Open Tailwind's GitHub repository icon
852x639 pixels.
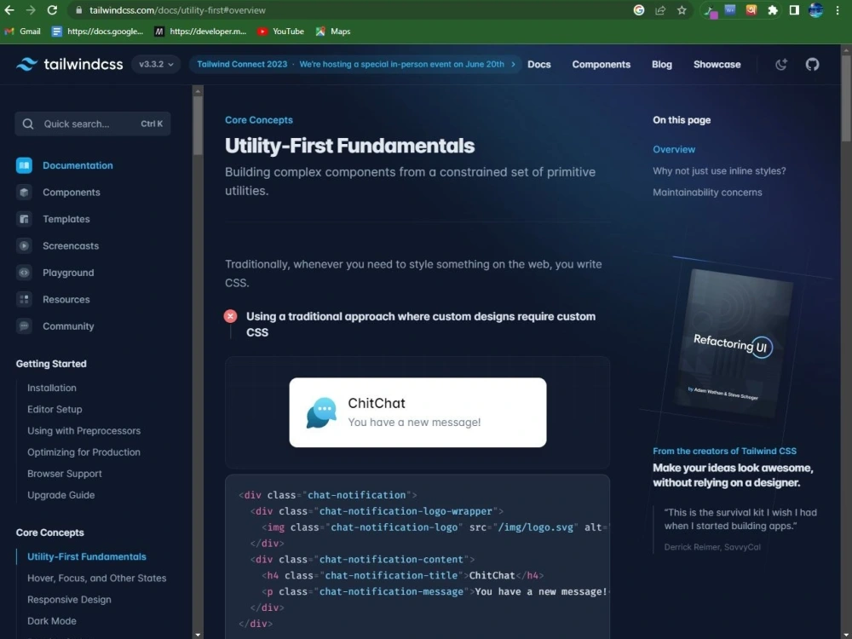tap(811, 64)
